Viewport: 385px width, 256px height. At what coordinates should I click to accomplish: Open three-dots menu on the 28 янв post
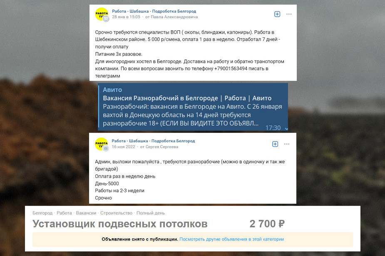tap(289, 14)
